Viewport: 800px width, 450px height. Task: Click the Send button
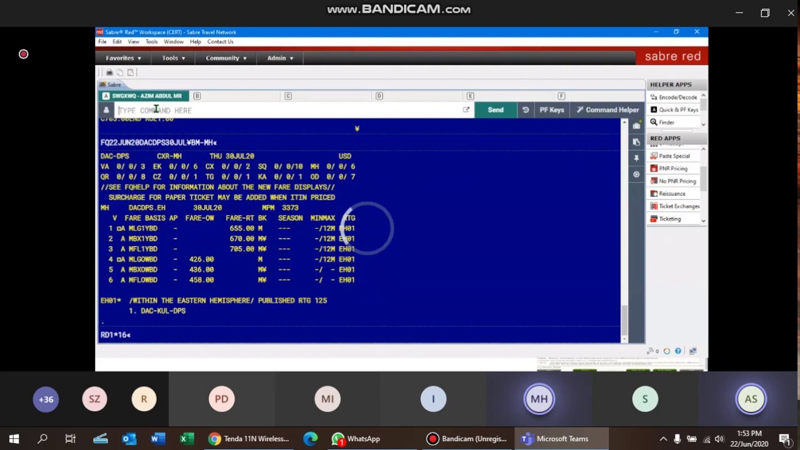click(496, 110)
